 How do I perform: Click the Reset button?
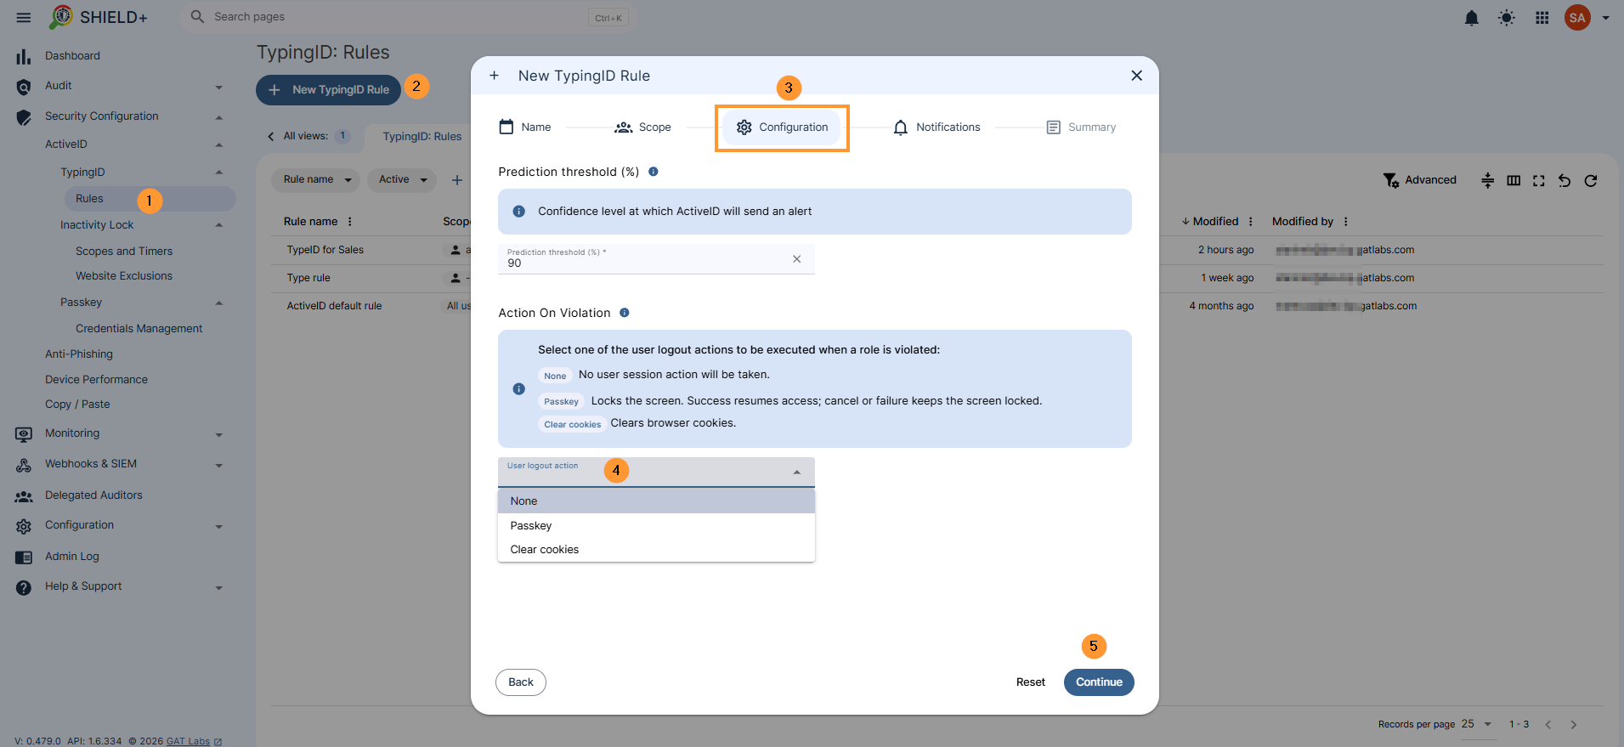coord(1031,682)
